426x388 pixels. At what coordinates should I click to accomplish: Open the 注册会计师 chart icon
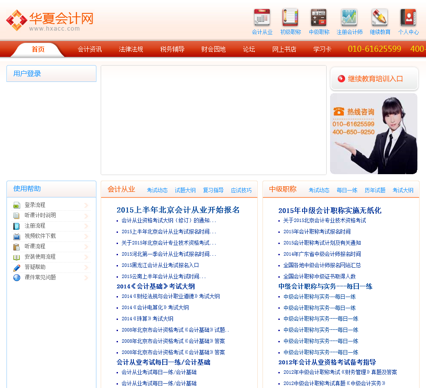349,17
